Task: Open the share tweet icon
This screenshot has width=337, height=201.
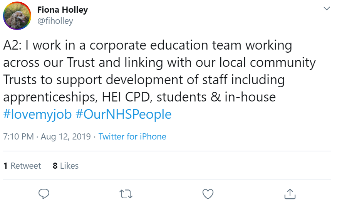Action: click(290, 193)
